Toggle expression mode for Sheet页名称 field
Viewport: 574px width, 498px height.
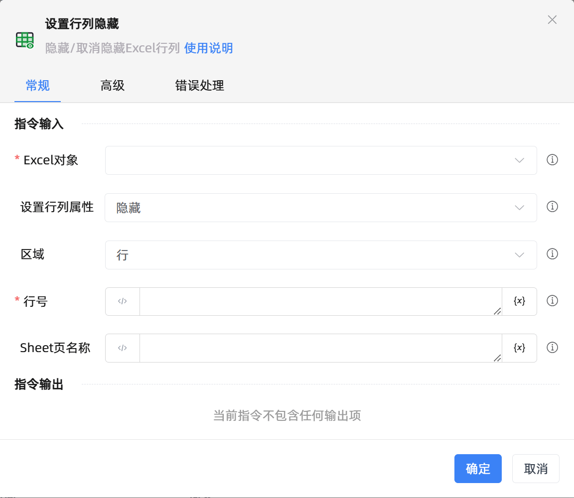click(x=123, y=348)
